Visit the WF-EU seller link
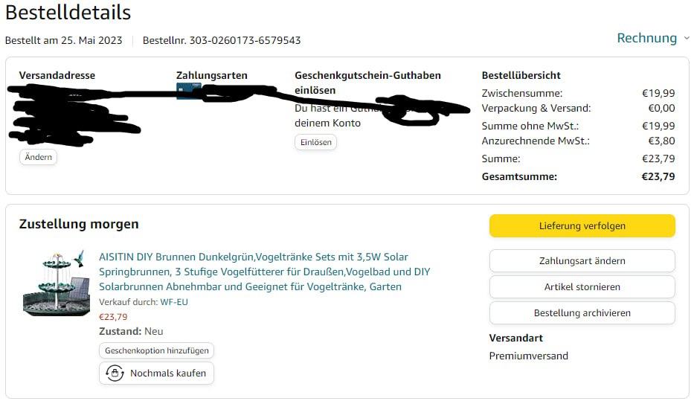Image resolution: width=694 pixels, height=404 pixels. [x=174, y=302]
